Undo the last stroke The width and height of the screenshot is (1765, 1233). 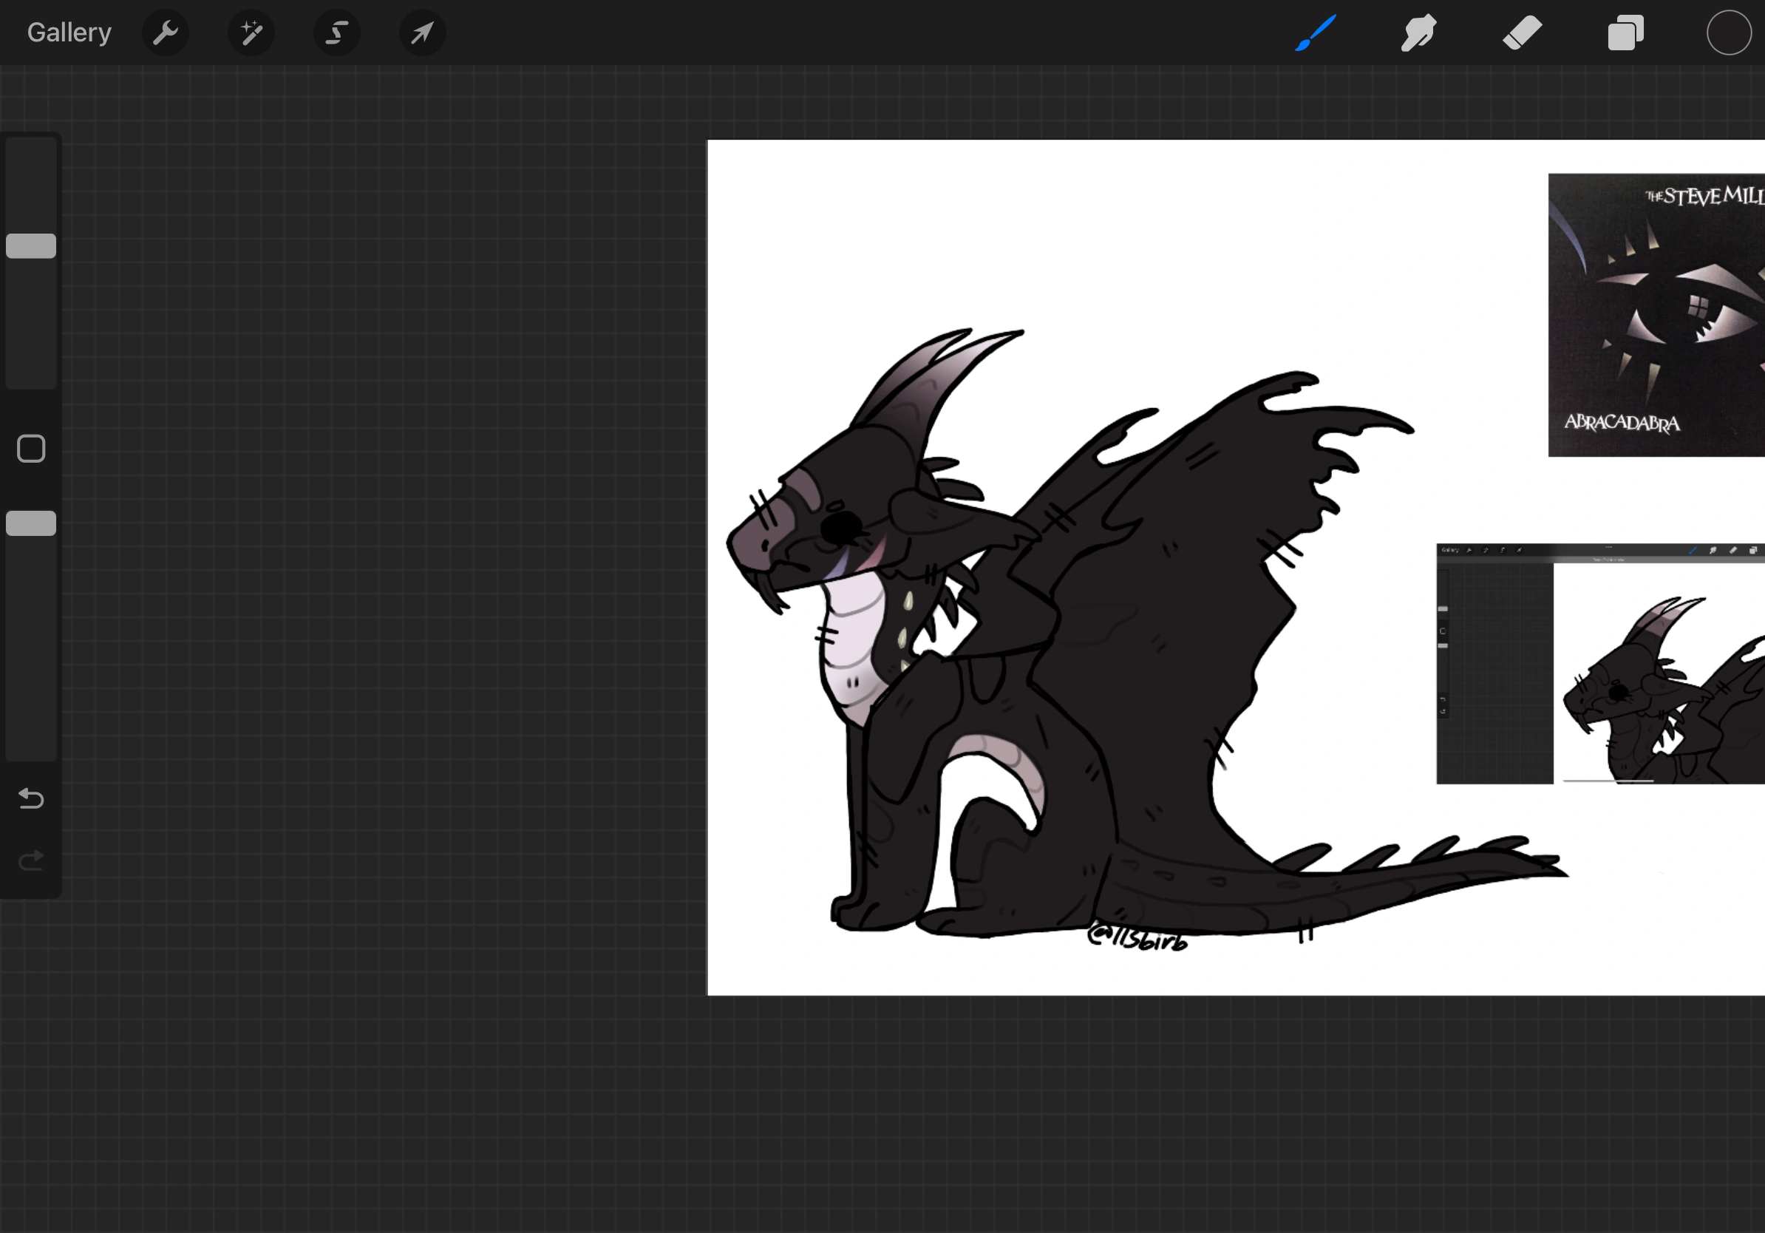tap(31, 798)
